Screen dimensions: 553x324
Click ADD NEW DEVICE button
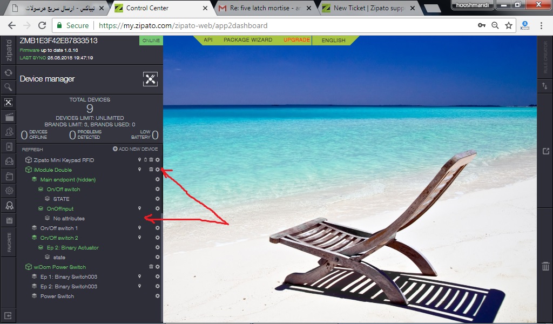pyautogui.click(x=135, y=149)
